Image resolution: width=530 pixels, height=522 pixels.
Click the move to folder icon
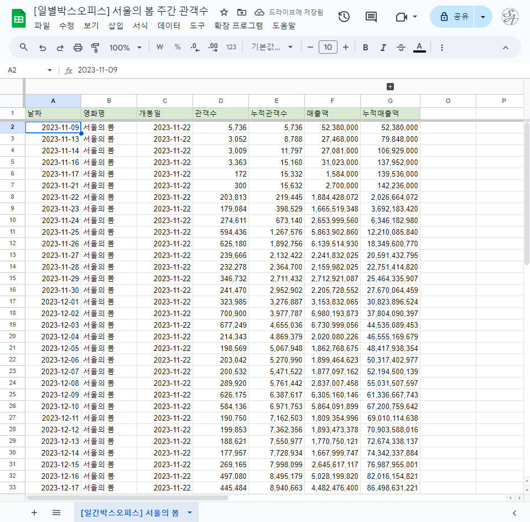241,12
